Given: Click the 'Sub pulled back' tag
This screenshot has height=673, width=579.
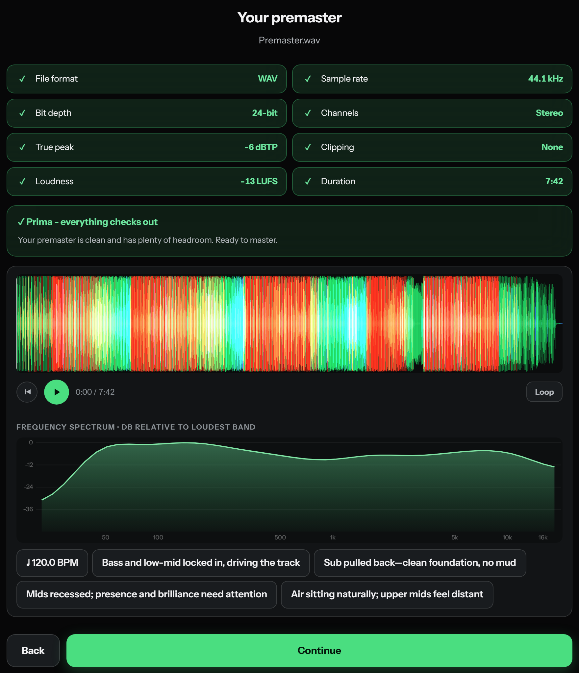Looking at the screenshot, I should (x=420, y=563).
